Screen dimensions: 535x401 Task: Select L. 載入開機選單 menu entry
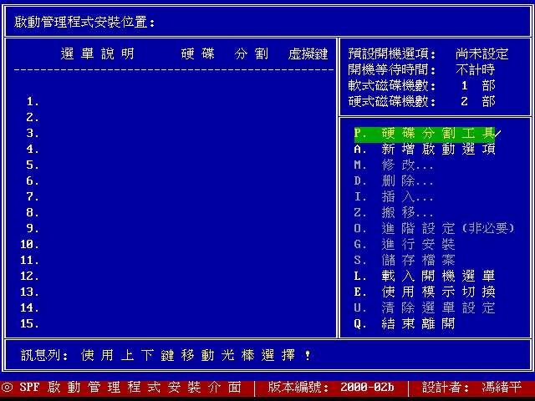[424, 276]
